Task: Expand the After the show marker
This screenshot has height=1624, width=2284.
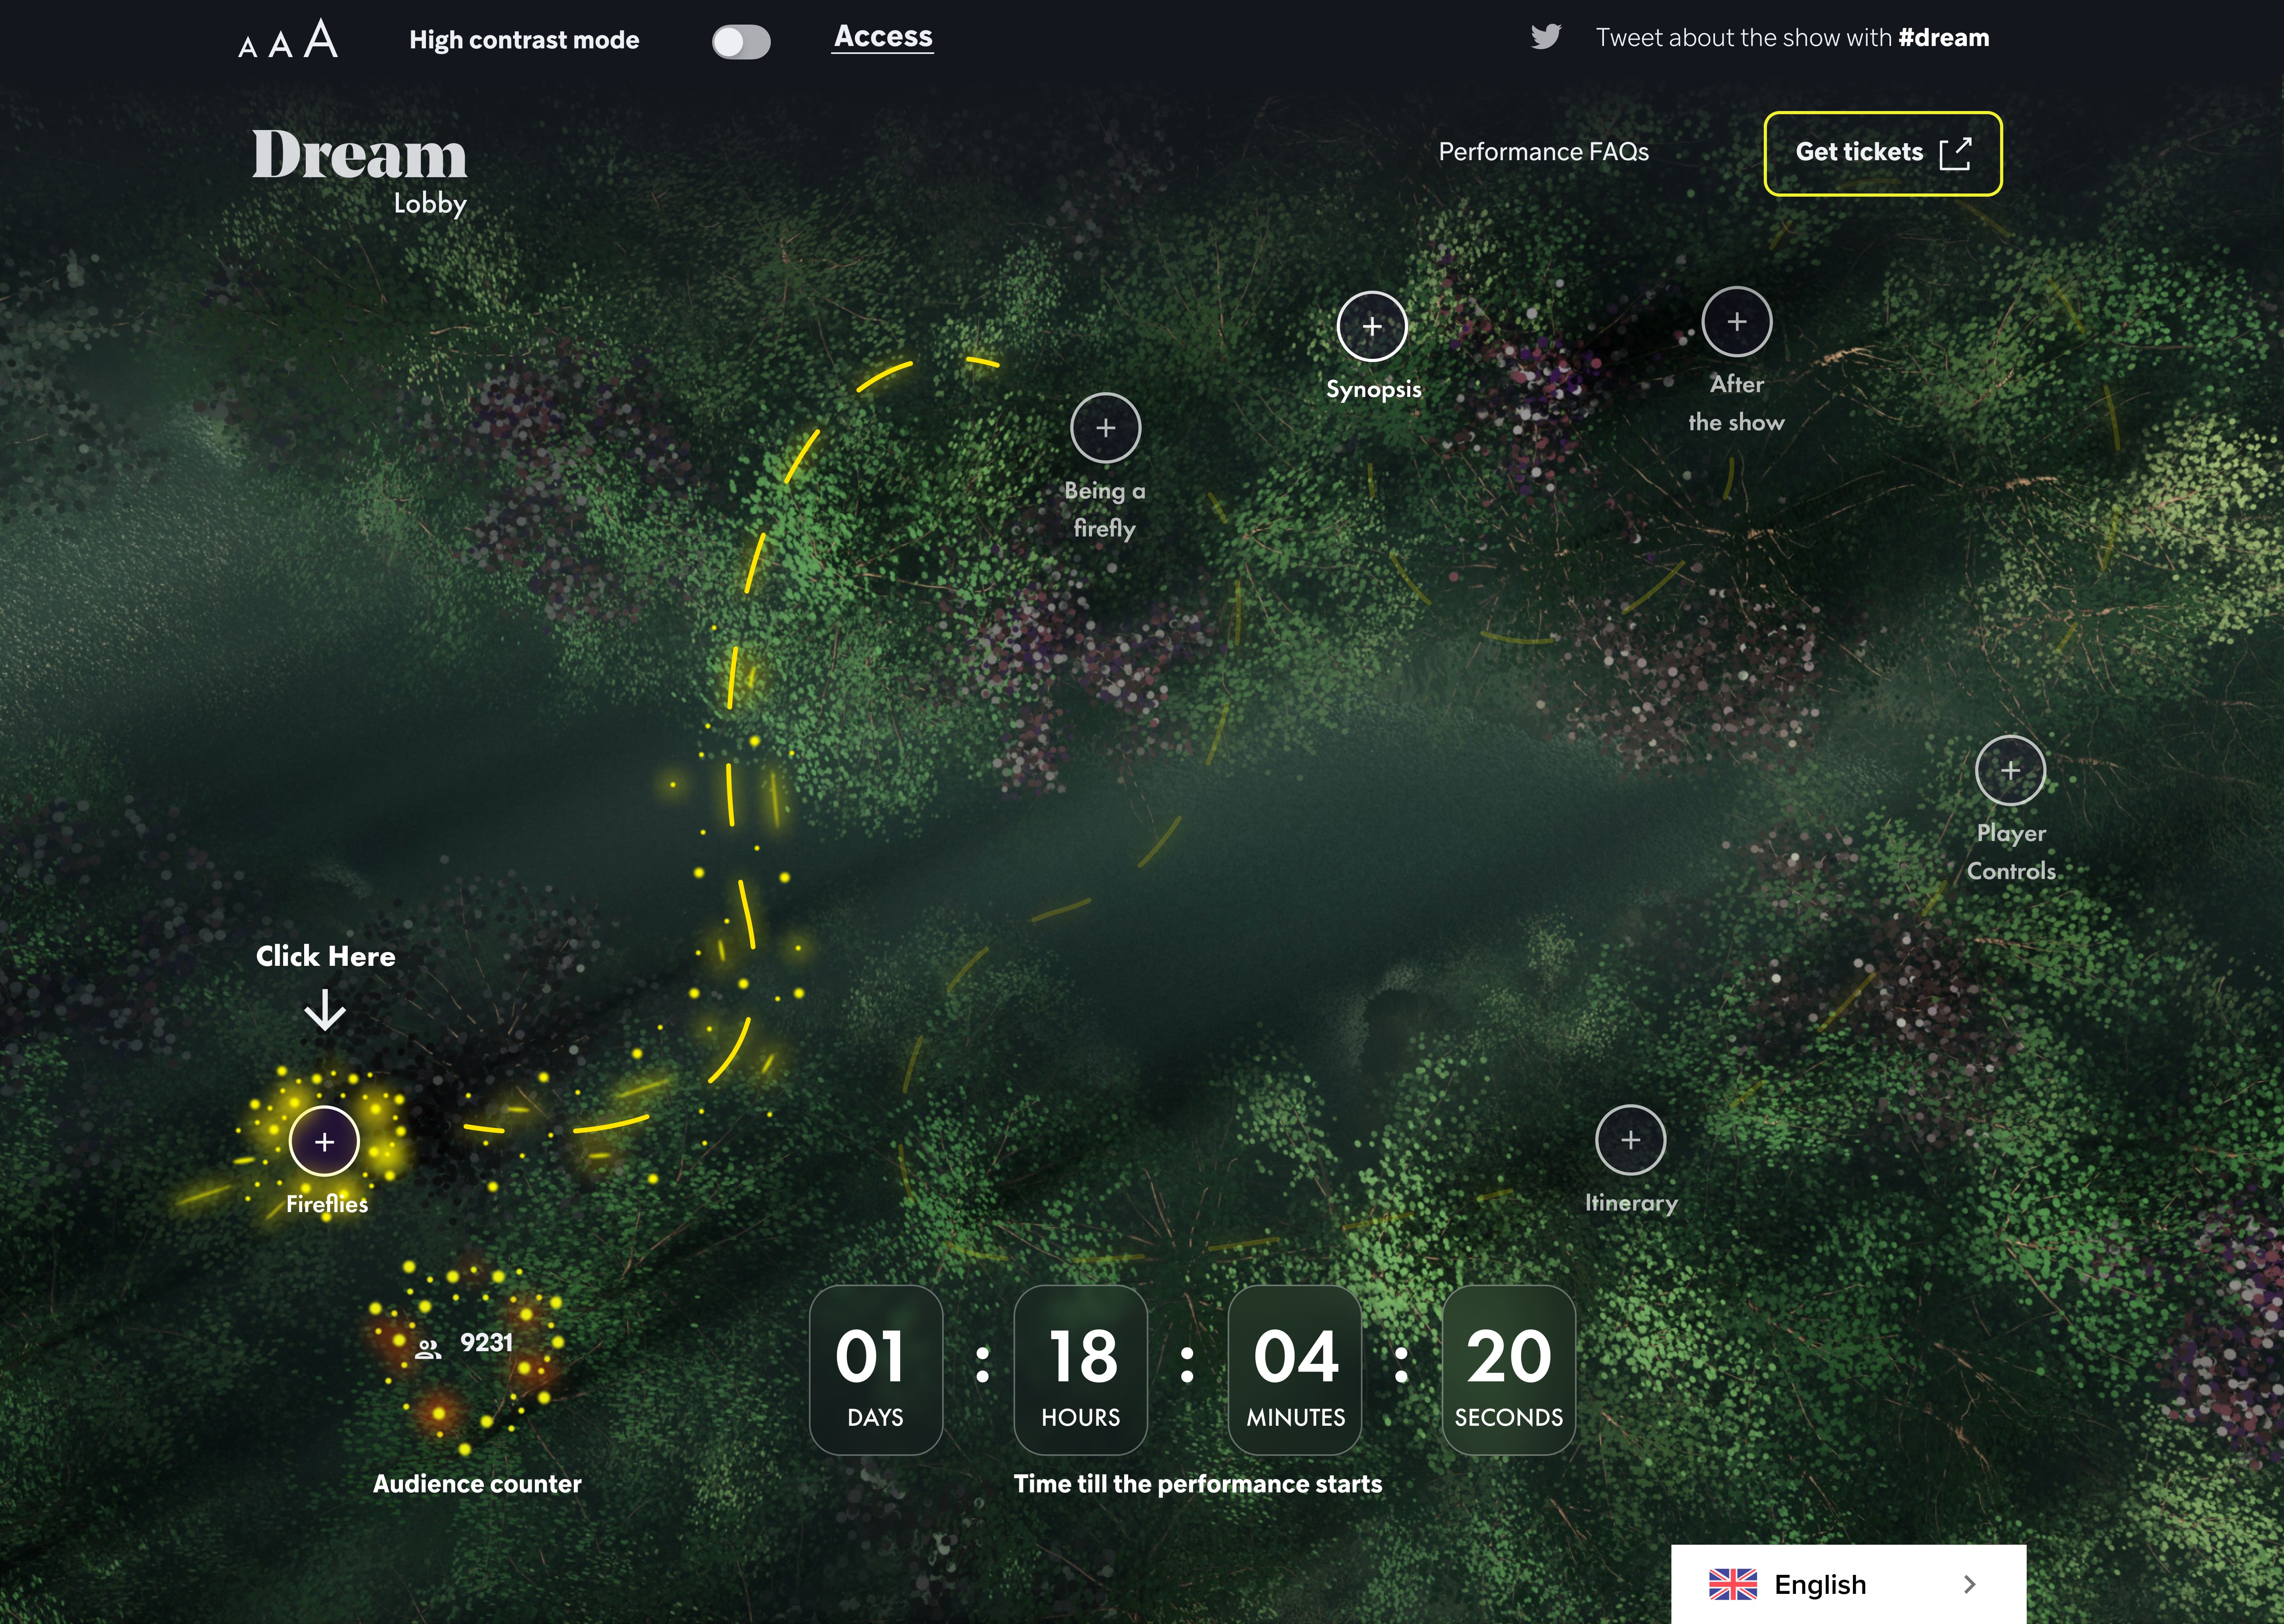Action: 1737,322
